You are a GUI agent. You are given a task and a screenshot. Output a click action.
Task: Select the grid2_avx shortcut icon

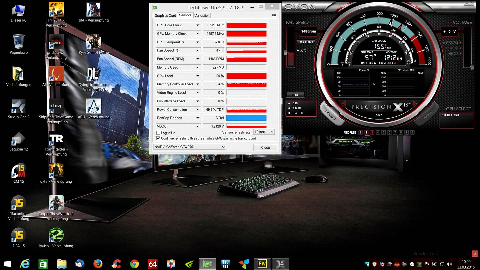pos(56,42)
